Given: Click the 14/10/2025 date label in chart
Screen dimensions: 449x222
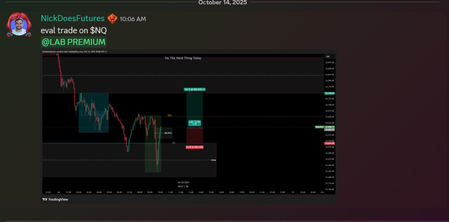Looking at the screenshot, I should tap(183, 182).
